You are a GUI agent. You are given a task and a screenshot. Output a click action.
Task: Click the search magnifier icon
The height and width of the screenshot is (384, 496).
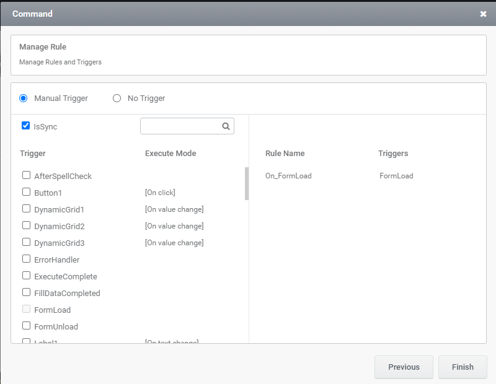pyautogui.click(x=226, y=126)
